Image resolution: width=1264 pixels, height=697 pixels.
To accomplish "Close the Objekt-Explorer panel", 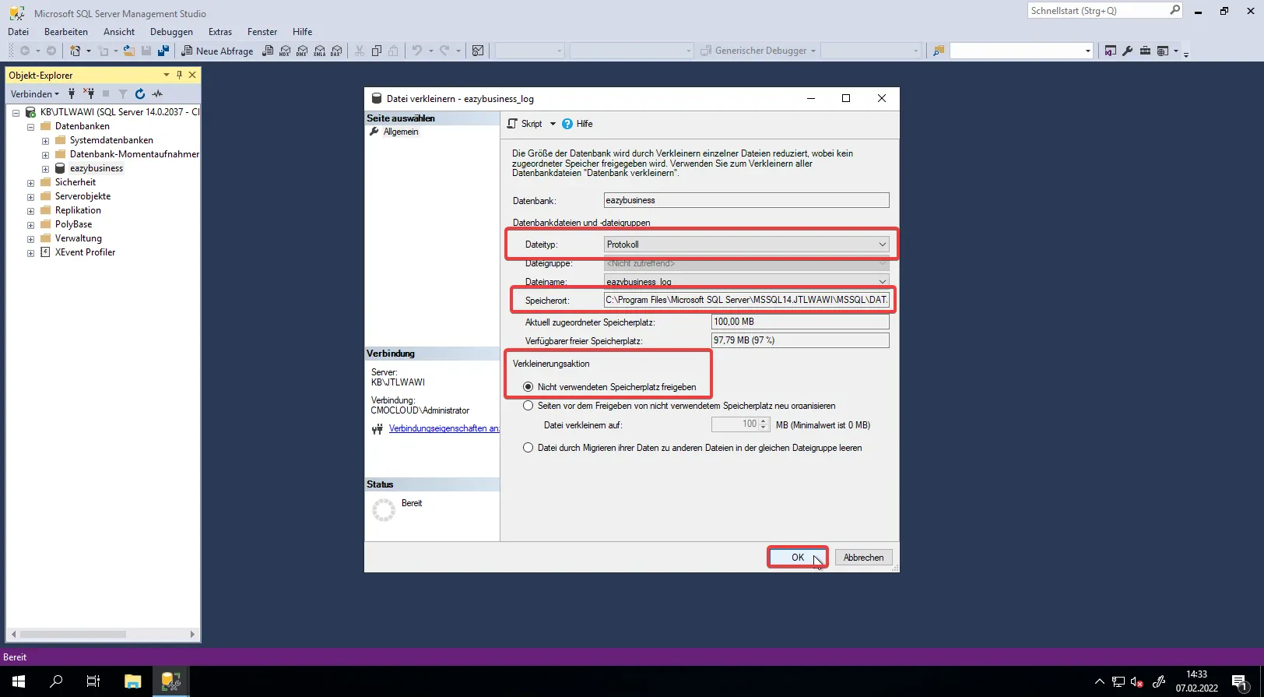I will [x=192, y=75].
